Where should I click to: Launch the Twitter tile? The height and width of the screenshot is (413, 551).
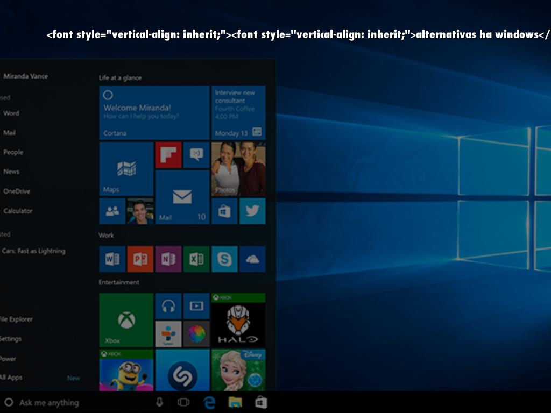point(252,211)
